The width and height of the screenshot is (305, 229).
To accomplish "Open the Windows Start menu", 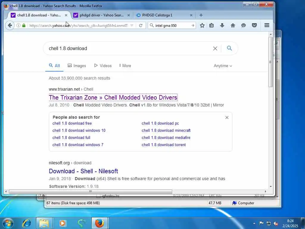I will (8, 223).
